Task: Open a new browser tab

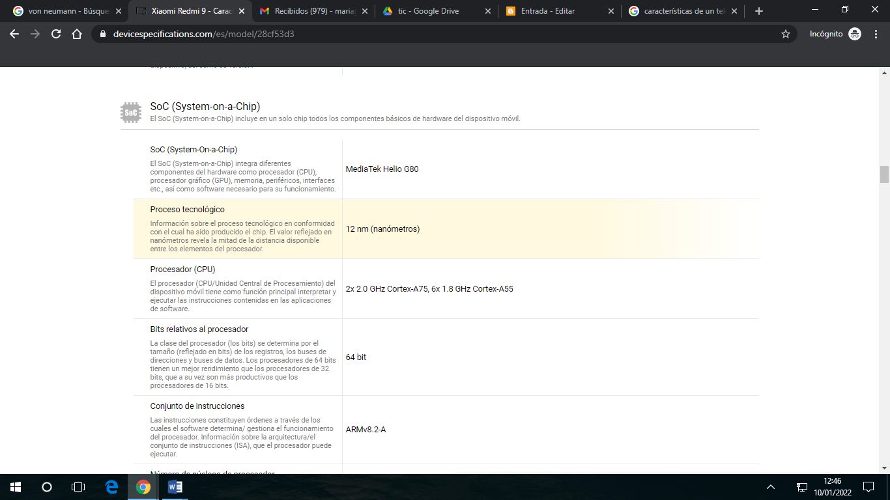Action: [x=758, y=11]
